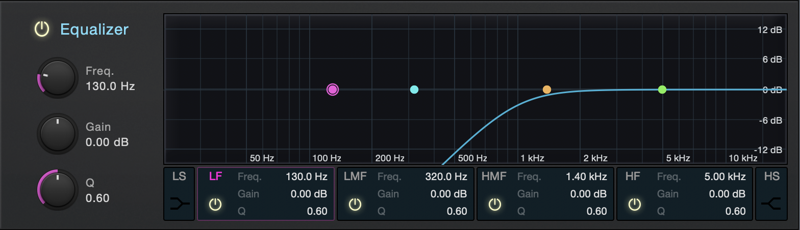Click the LS low shelf filter icon
Screen dimensions: 800x230
pos(180,204)
